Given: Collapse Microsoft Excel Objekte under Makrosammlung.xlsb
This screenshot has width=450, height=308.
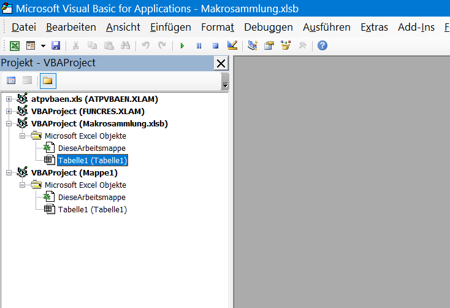Looking at the screenshot, I should pos(23,136).
